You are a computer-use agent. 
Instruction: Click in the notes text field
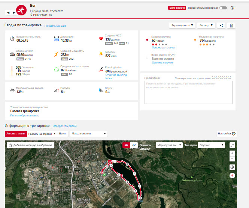pyautogui.click(x=188, y=92)
